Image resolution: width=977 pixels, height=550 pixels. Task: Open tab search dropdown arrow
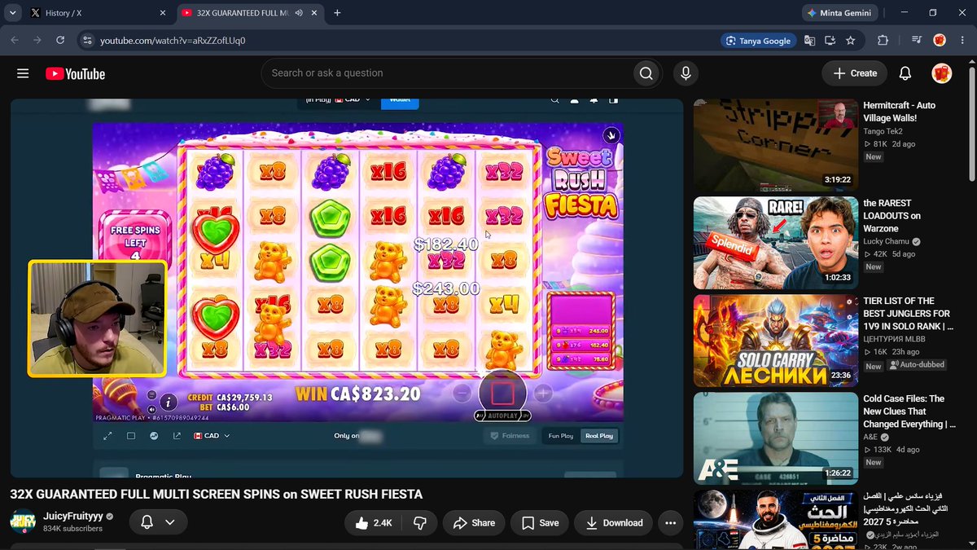(x=13, y=13)
